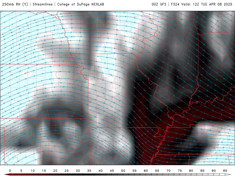Click the 'Streamlines' label in header
235x176 pixels.
coord(43,4)
